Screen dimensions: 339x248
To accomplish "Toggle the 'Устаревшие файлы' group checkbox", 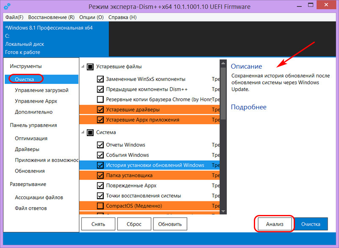I will 90,67.
